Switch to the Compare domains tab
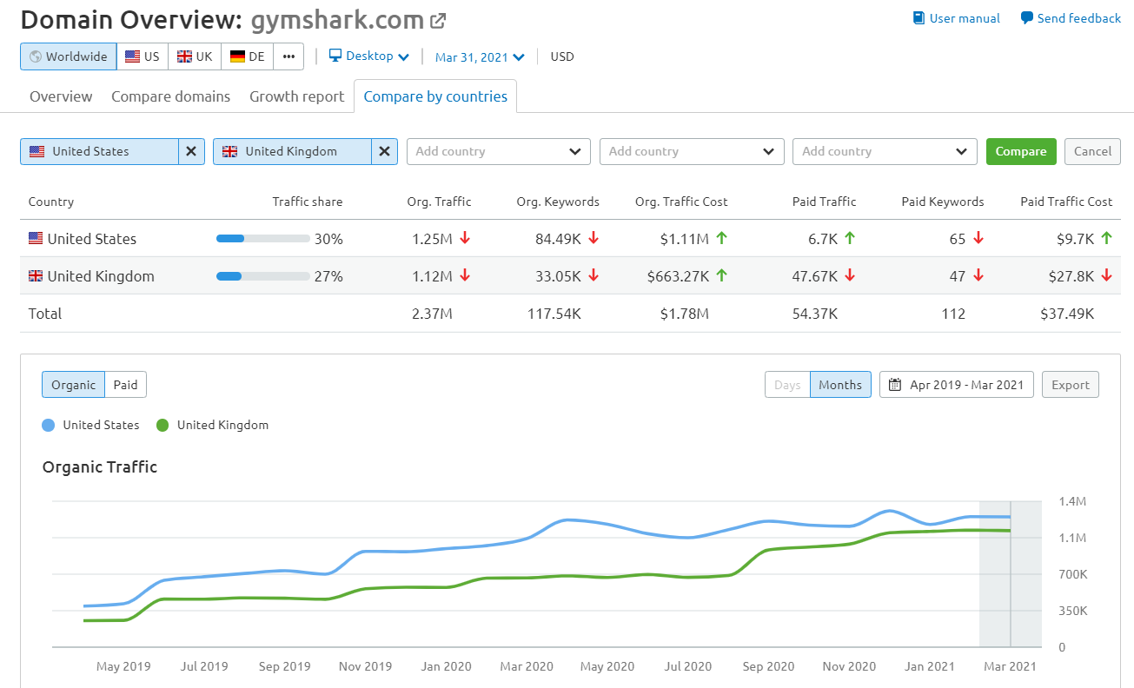Viewport: 1134px width, 688px height. pyautogui.click(x=171, y=96)
